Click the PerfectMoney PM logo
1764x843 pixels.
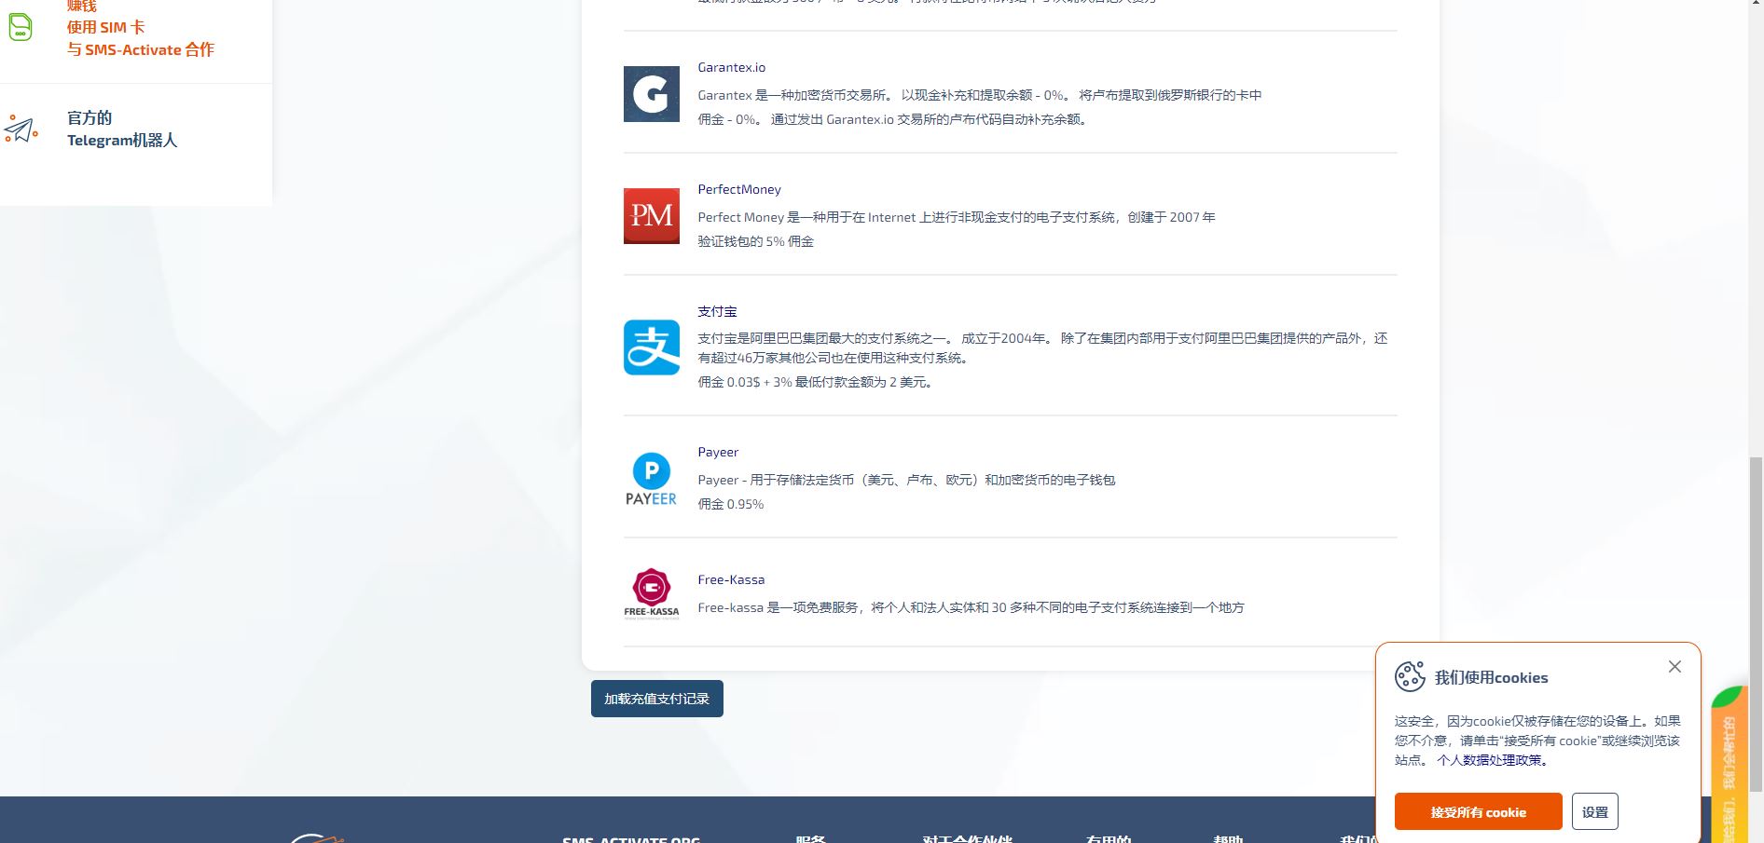651,216
